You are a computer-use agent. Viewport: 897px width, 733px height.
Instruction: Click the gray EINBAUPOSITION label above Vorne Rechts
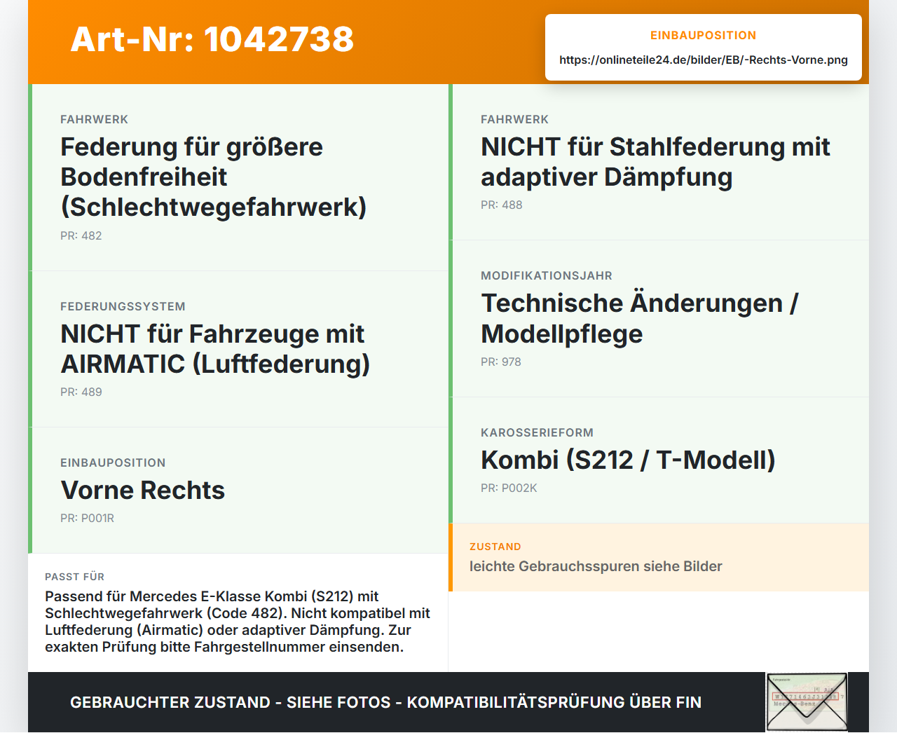coord(114,463)
